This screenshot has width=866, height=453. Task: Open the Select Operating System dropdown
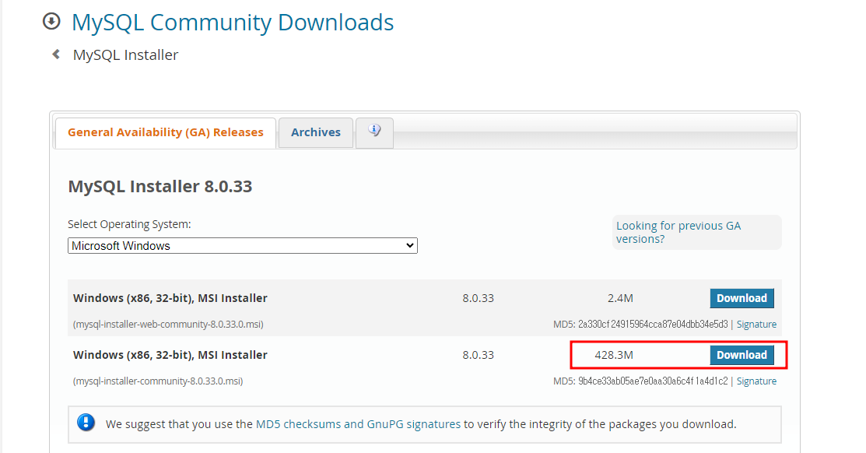[243, 246]
